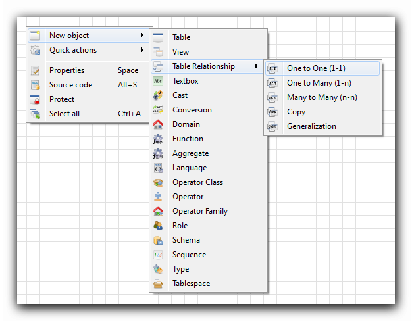412x321 pixels.
Task: Click the Table Relationship icon
Action: click(158, 66)
